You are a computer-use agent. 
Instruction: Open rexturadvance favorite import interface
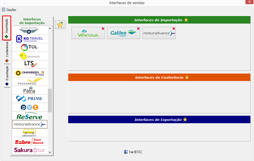[159, 33]
